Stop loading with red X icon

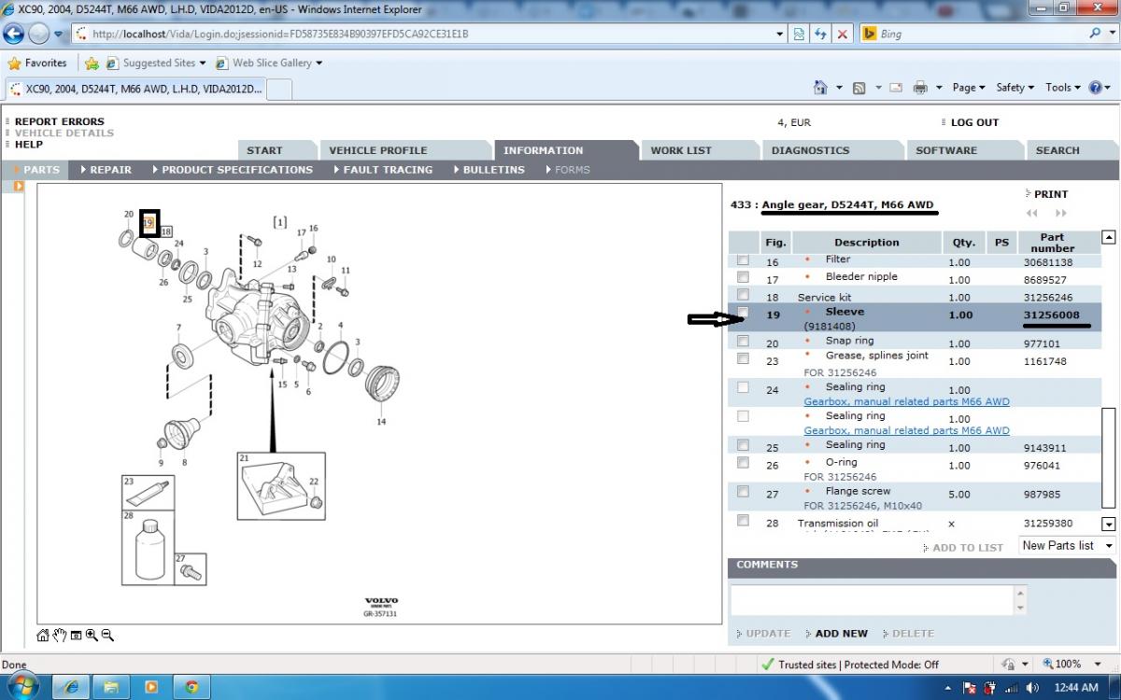pyautogui.click(x=842, y=34)
